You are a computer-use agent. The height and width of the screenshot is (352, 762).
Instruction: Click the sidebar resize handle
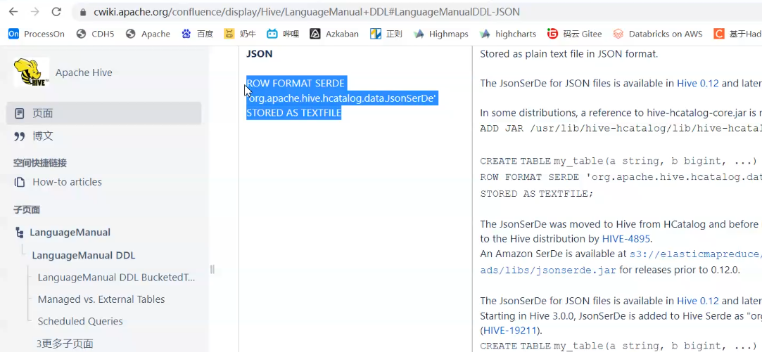coord(212,270)
